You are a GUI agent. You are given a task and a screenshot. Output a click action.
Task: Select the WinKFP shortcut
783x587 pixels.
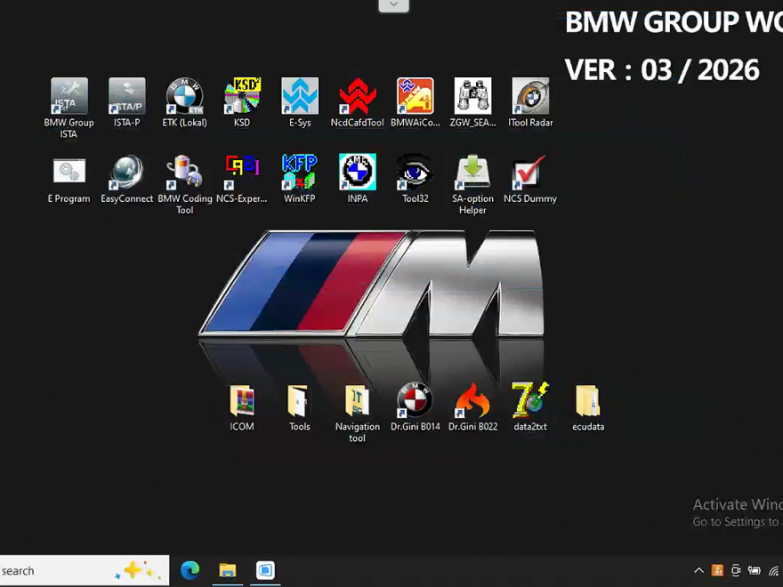tap(300, 173)
